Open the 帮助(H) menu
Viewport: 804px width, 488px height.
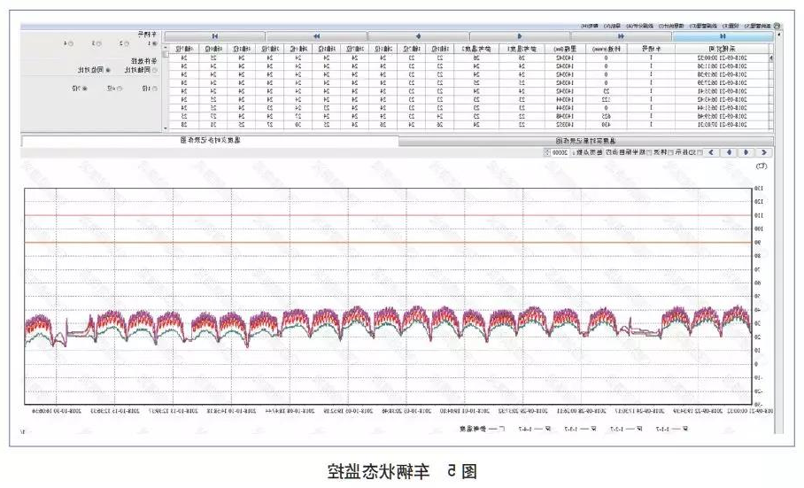tap(588, 26)
